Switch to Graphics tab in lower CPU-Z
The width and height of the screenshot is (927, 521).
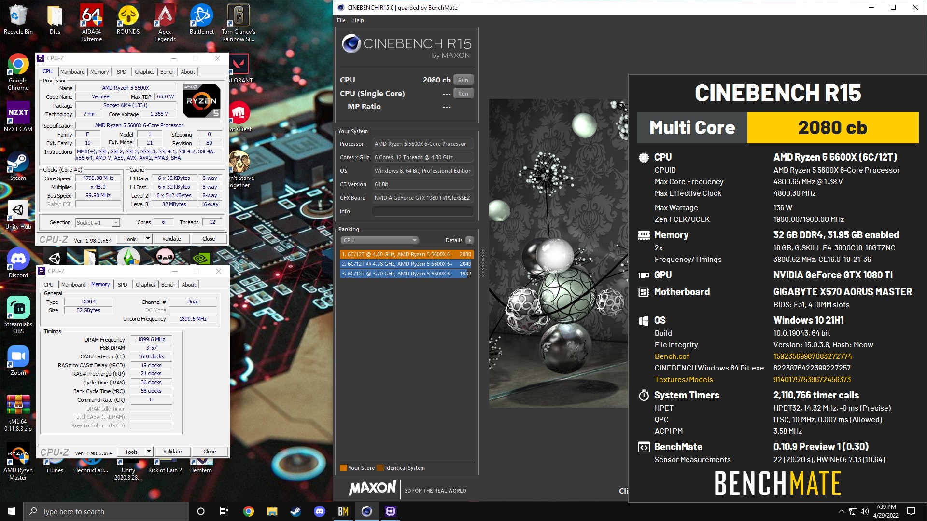[x=146, y=285]
